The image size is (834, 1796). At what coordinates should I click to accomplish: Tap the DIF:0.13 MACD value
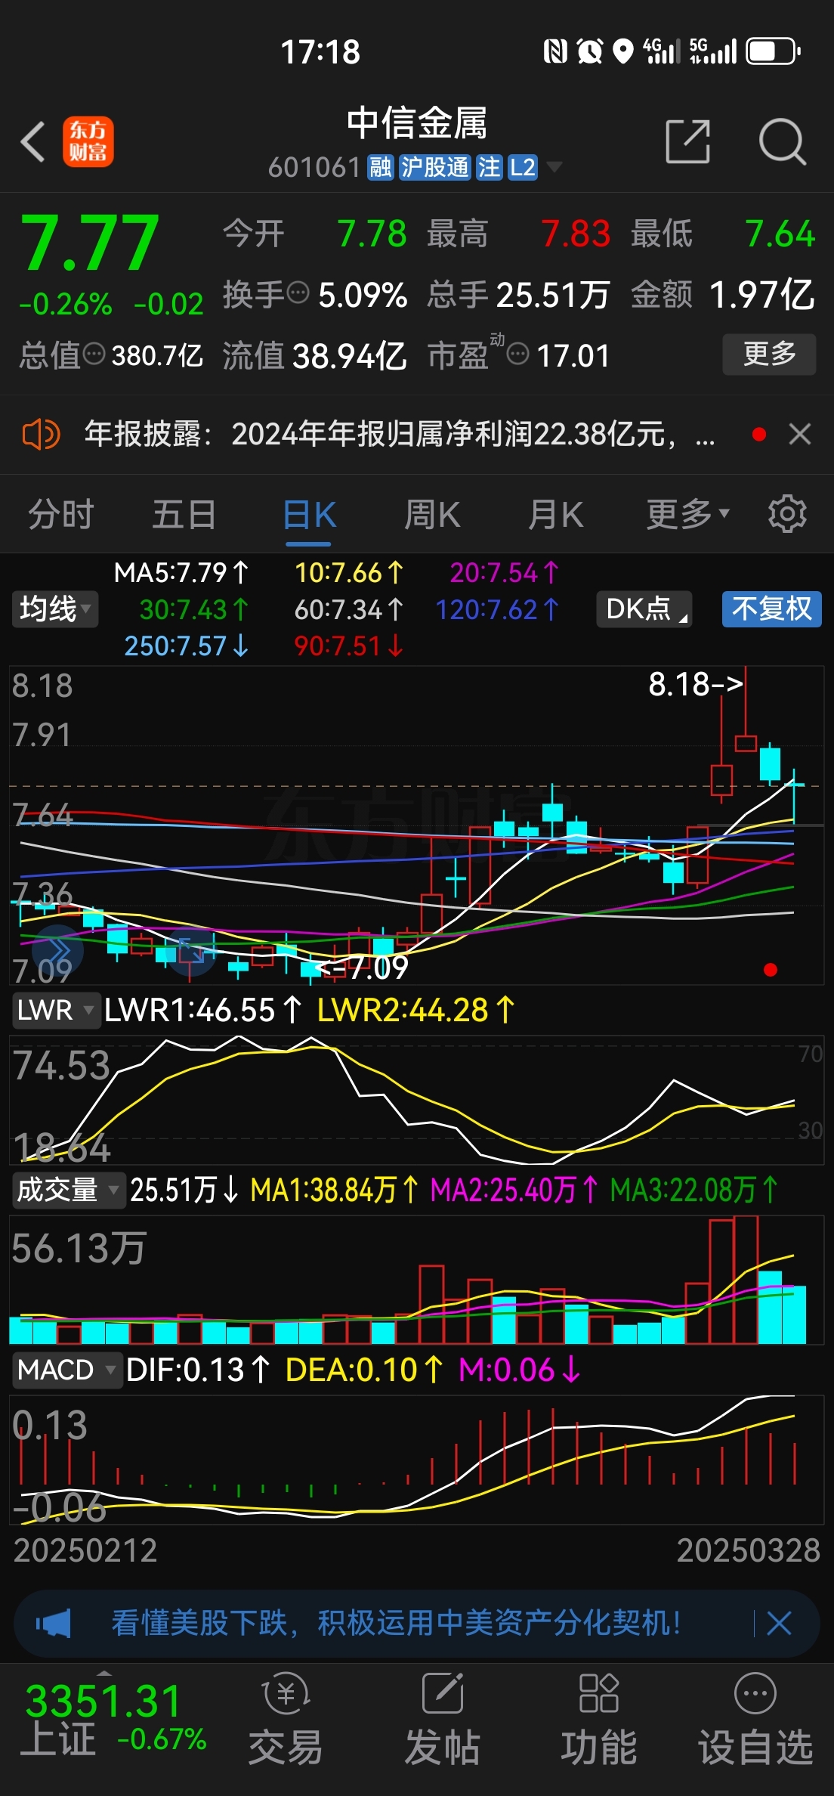(198, 1370)
